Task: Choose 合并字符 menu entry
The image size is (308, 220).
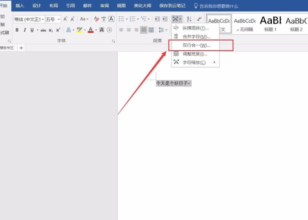Action: click(194, 37)
